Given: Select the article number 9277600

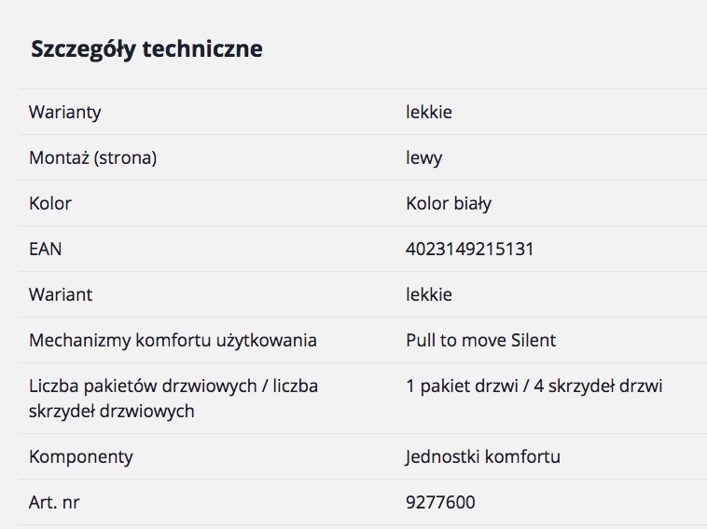Looking at the screenshot, I should pos(440,503).
